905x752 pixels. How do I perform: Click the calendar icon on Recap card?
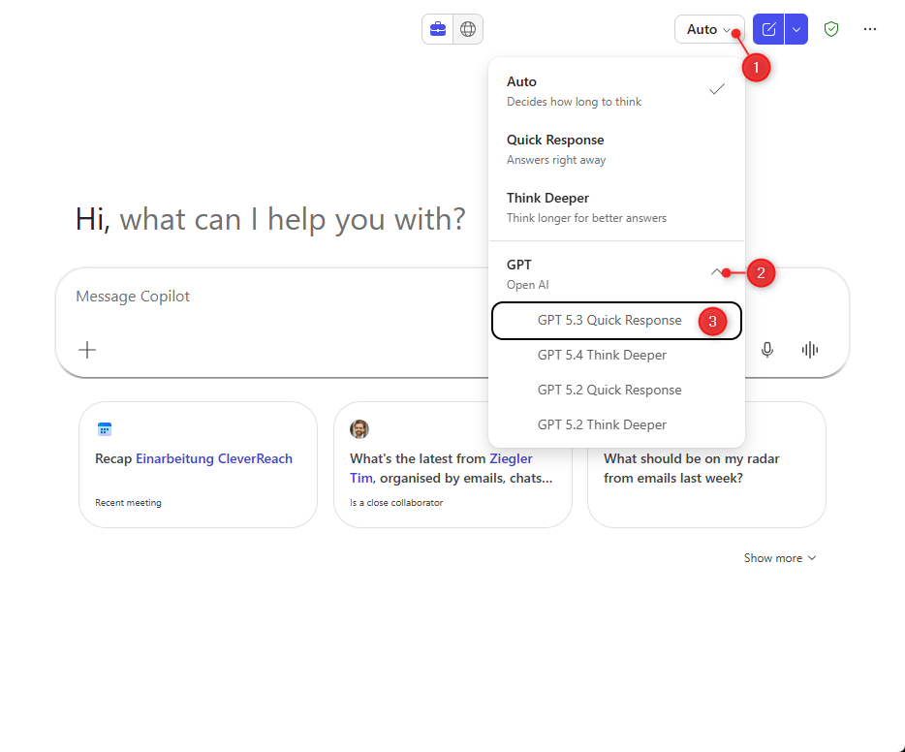click(x=105, y=429)
